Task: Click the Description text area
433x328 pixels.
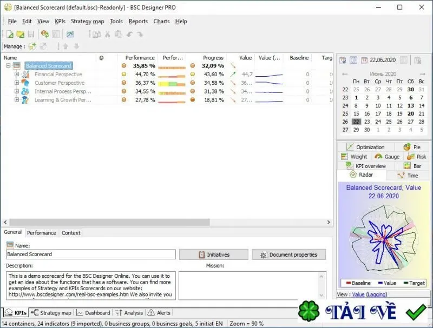Action: coord(91,285)
